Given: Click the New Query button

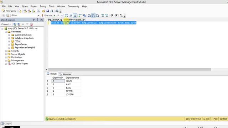Looking at the screenshot, I should 9,11.
